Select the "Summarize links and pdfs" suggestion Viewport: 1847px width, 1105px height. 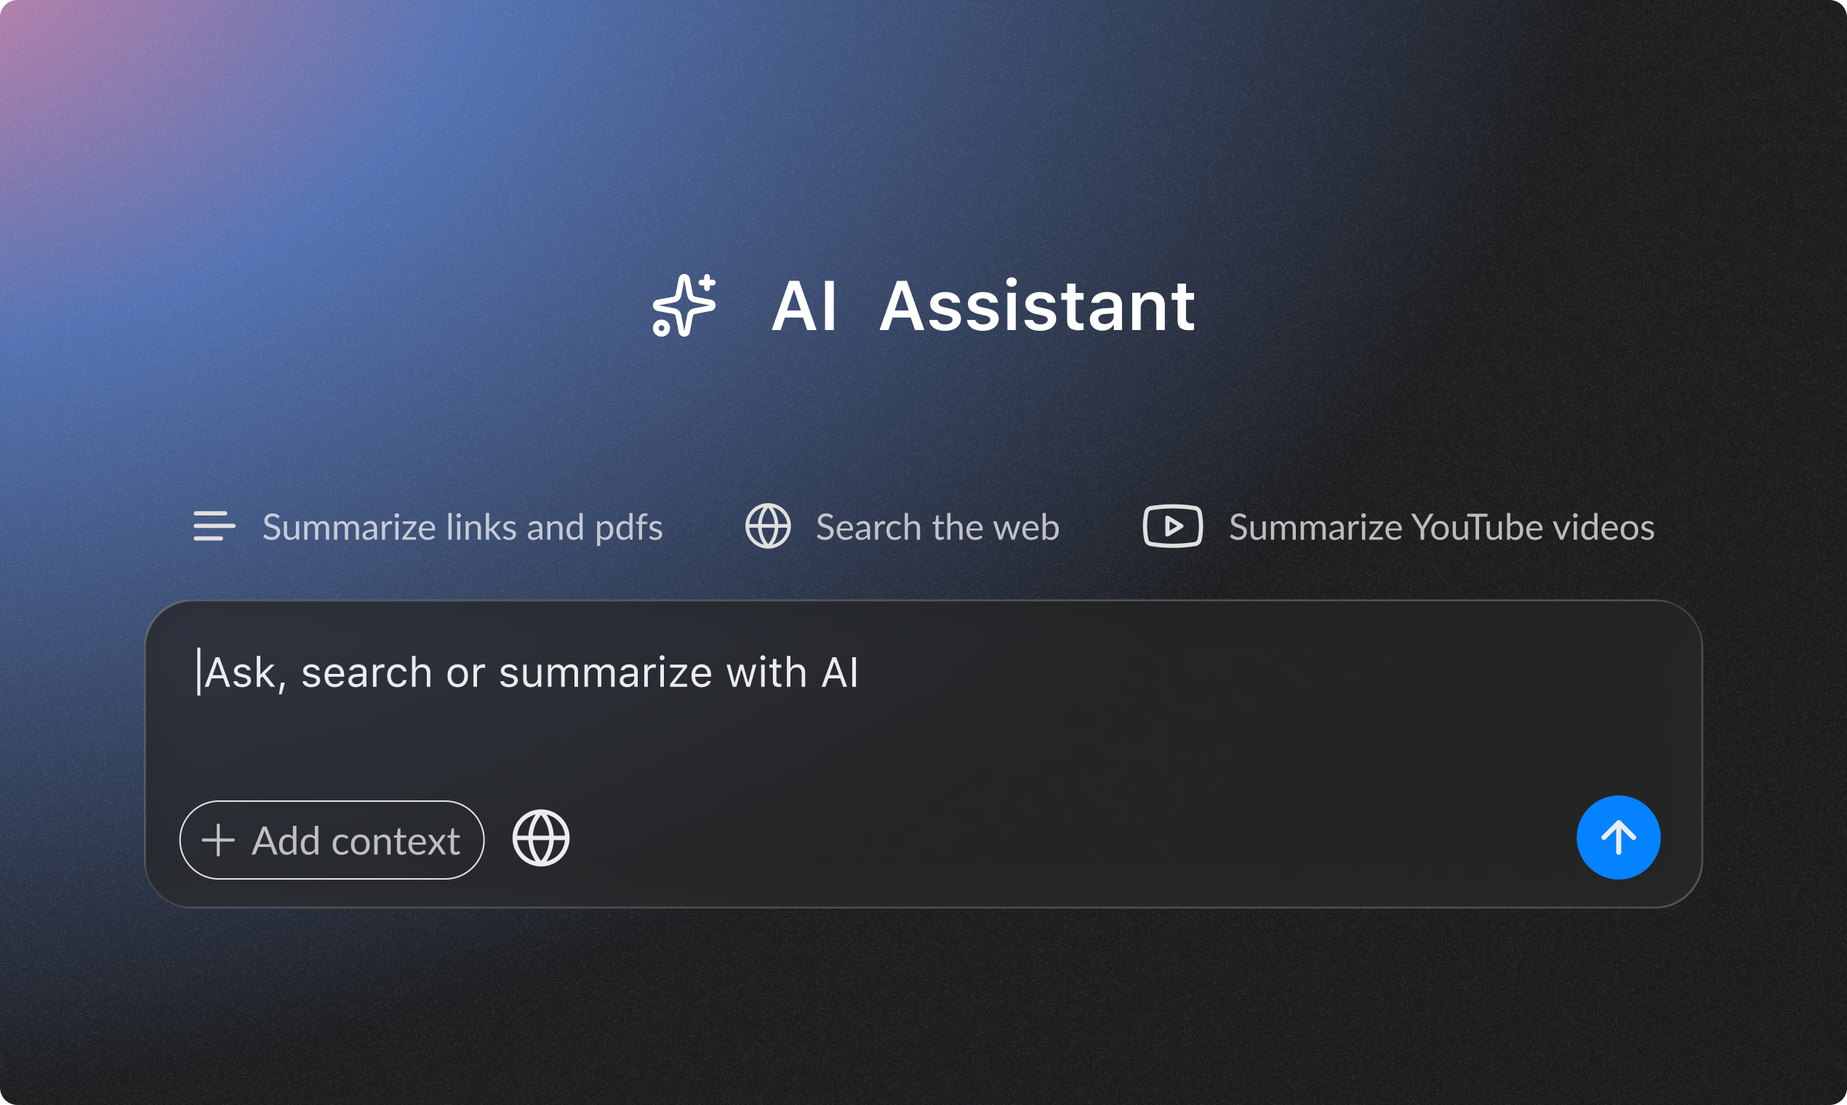click(x=462, y=527)
